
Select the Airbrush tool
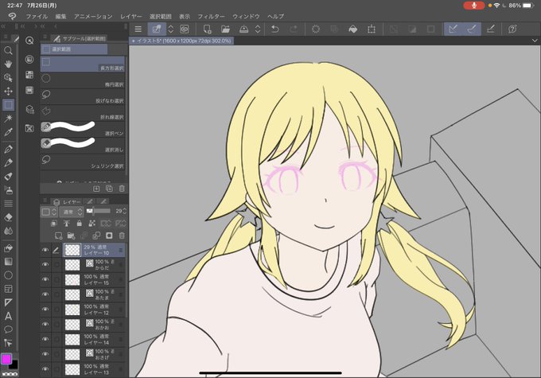coord(8,190)
